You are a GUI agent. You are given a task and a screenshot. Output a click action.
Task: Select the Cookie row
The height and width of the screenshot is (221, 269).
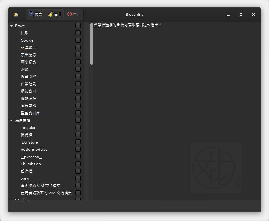[27, 40]
